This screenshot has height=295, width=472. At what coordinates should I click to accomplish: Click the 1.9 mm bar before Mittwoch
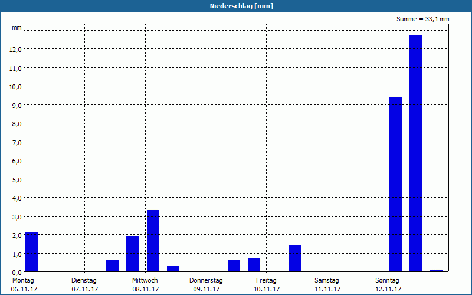[x=132, y=254]
